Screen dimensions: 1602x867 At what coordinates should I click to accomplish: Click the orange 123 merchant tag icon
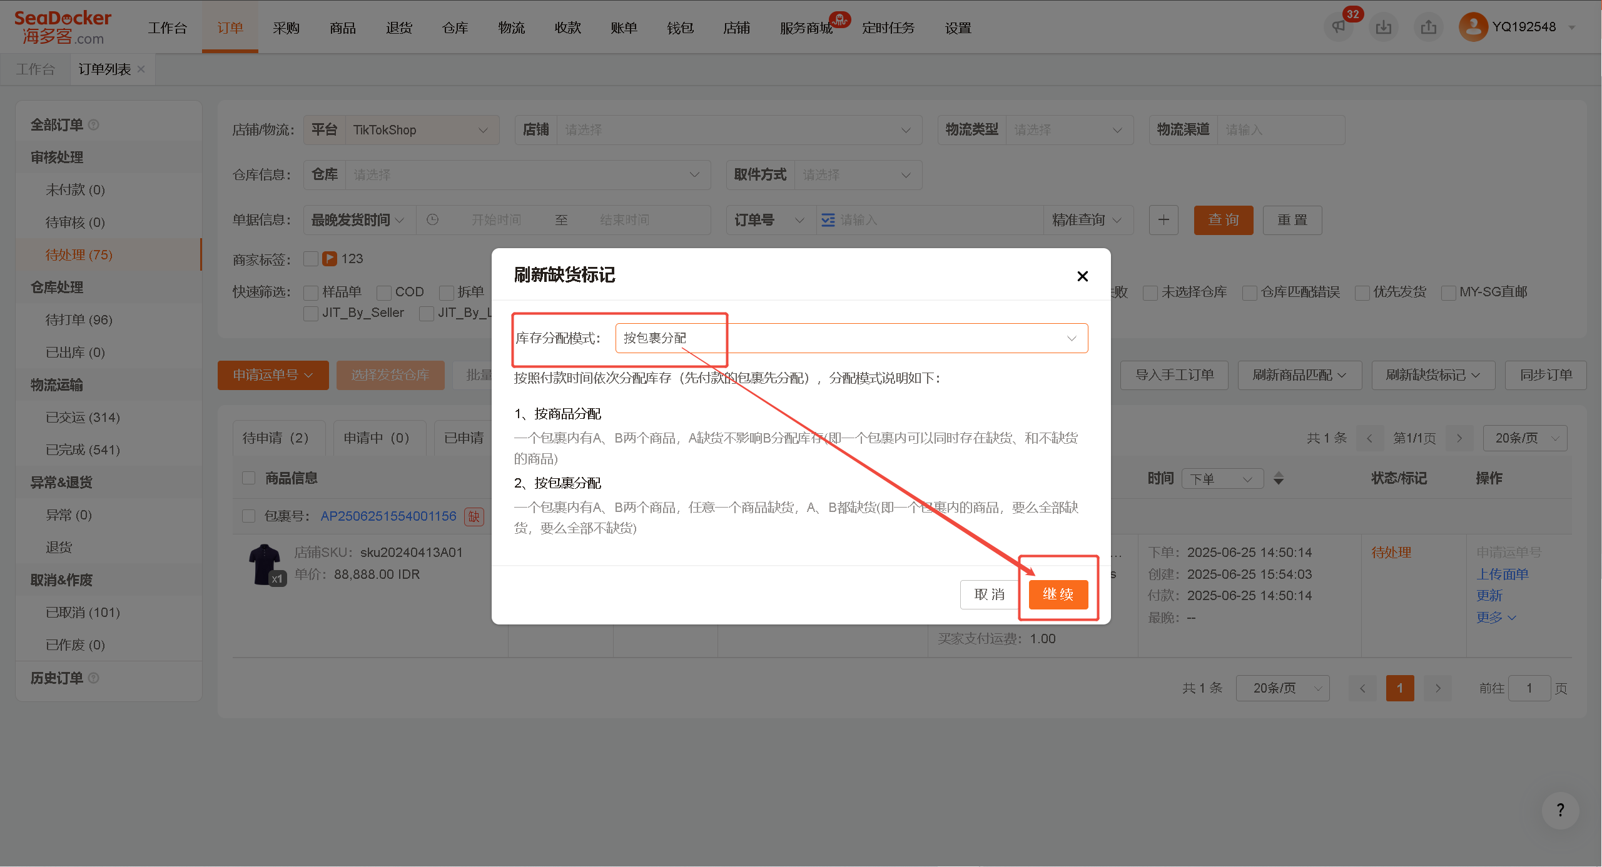[330, 259]
